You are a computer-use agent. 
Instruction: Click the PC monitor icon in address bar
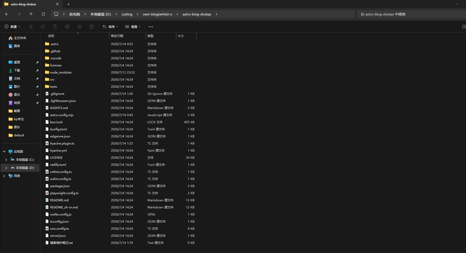click(56, 14)
